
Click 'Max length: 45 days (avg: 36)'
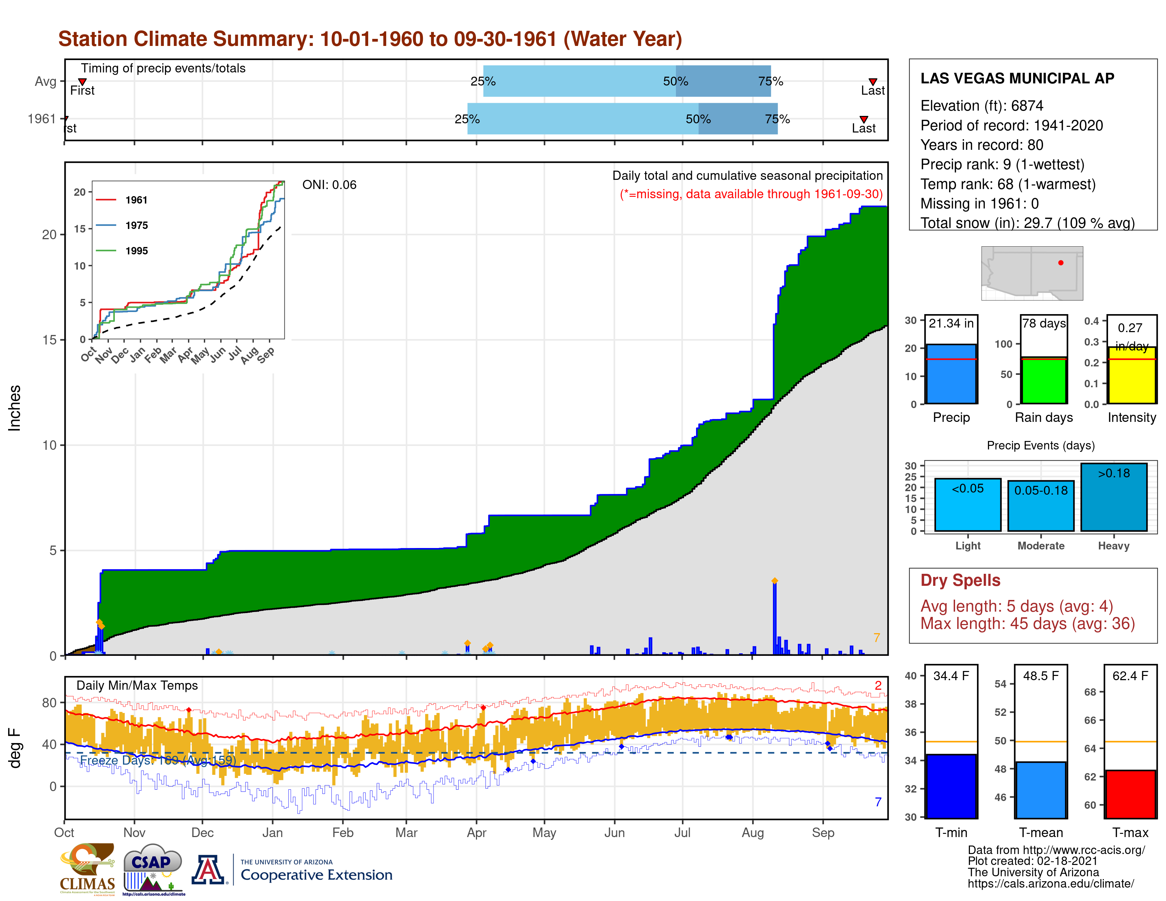click(1028, 623)
